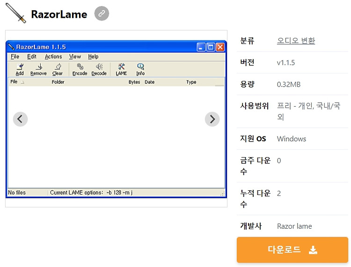Open the View menu
Screen dimensions: 351x267
(x=75, y=57)
